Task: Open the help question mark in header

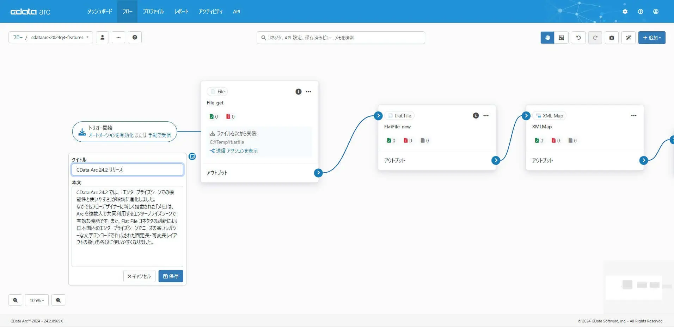Action: coord(641,12)
